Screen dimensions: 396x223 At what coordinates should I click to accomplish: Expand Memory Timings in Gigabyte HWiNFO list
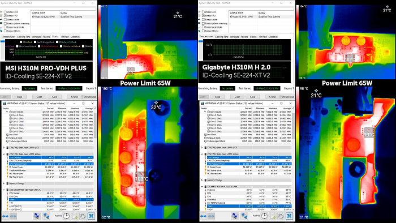[x=202, y=180]
